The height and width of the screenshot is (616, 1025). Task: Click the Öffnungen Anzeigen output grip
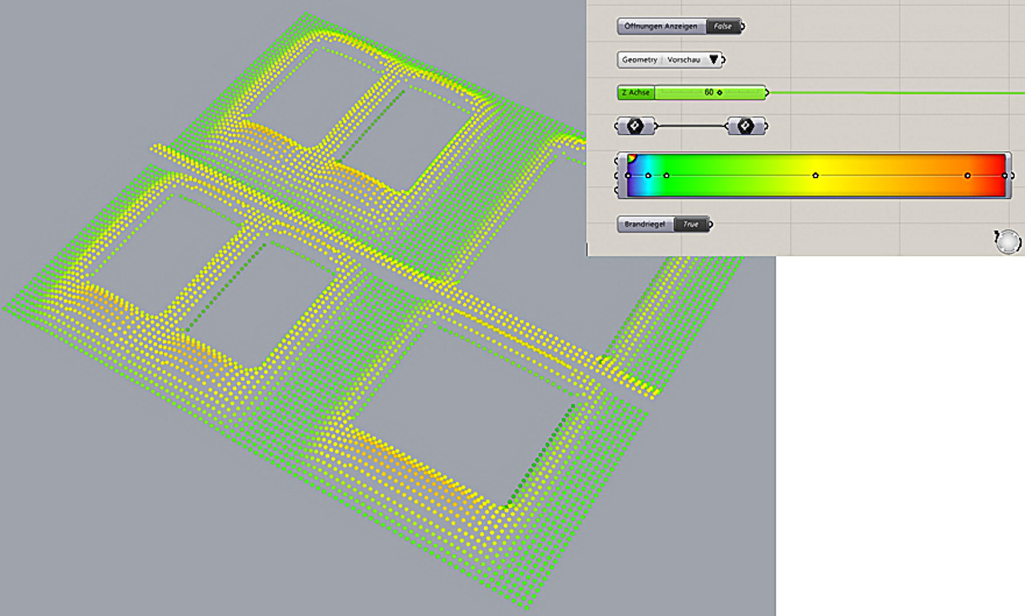tap(743, 26)
